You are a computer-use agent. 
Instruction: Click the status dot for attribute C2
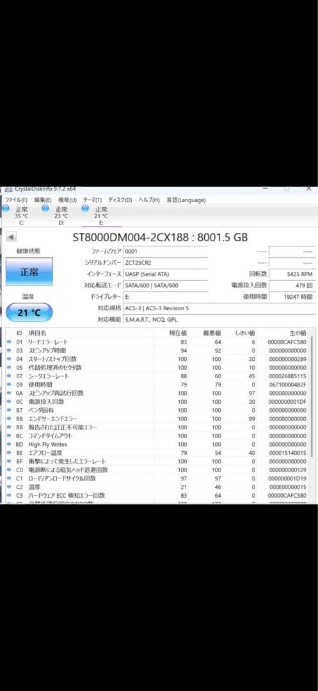(9, 486)
